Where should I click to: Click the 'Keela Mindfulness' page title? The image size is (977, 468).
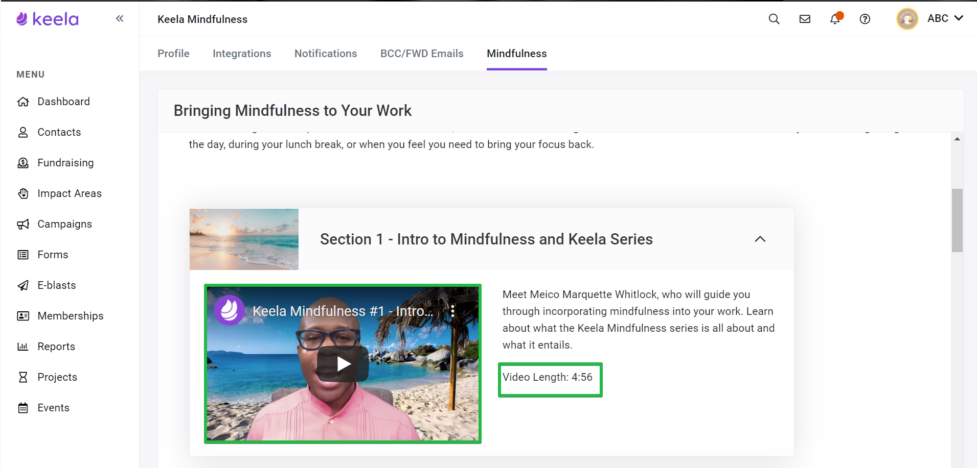[x=202, y=19]
